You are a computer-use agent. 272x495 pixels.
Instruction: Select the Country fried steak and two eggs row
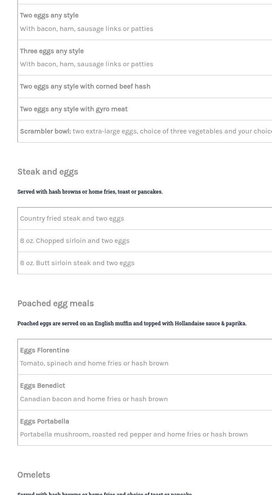pos(72,218)
